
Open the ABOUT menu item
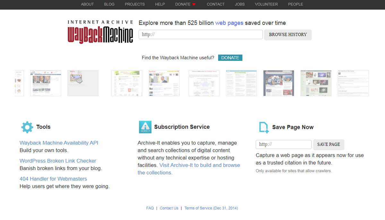click(87, 4)
